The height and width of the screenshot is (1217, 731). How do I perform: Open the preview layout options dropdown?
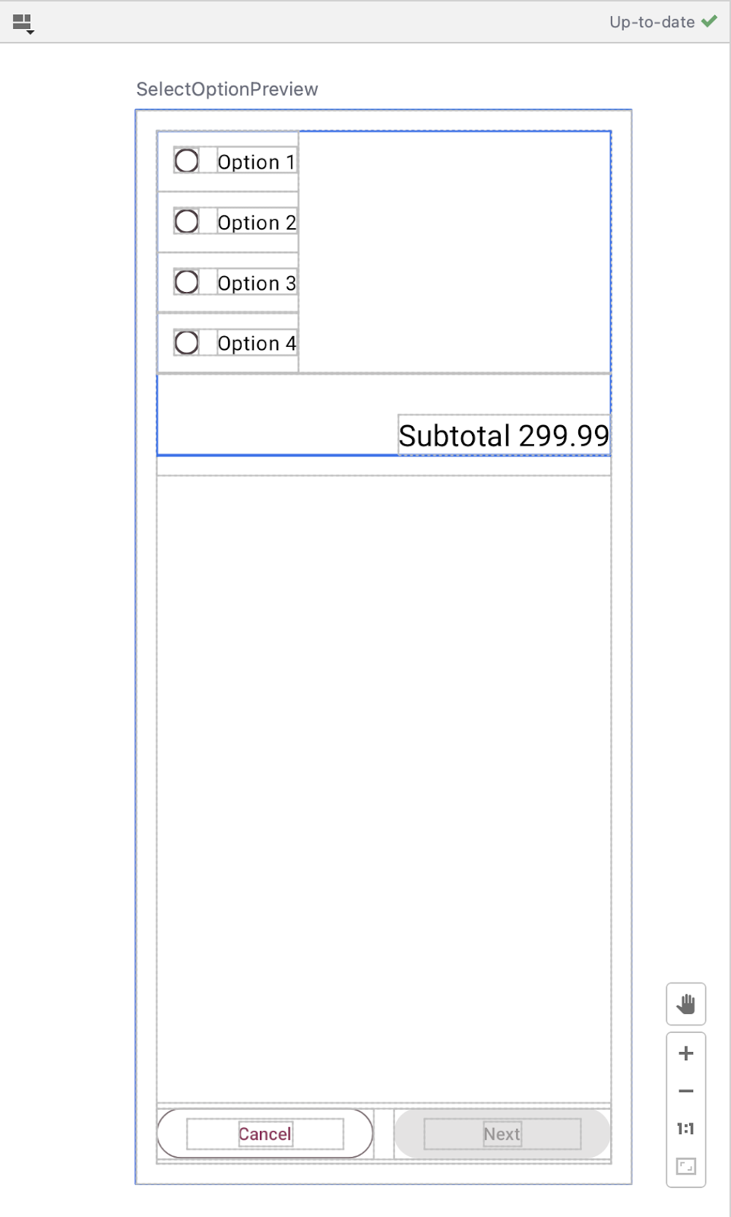[x=24, y=24]
